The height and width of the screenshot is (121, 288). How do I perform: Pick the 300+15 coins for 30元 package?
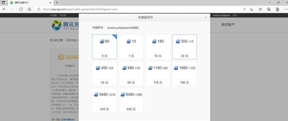(184, 47)
